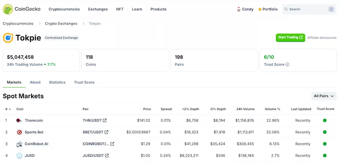Click the slash shortcut key badge
The height and width of the screenshot is (163, 341).
(x=331, y=9)
